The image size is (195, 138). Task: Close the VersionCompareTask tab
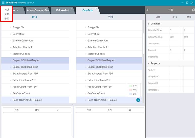47,8
